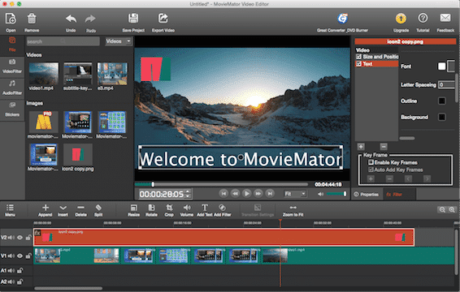Click the Outline color swatch

441,101
